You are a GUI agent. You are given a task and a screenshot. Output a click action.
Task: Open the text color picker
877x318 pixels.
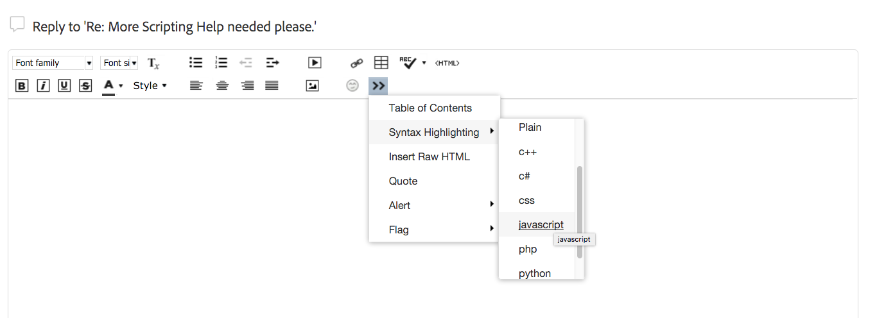[x=113, y=85]
